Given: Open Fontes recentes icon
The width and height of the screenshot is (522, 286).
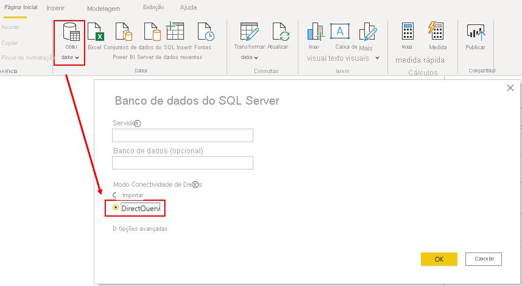Looking at the screenshot, I should pyautogui.click(x=206, y=32).
